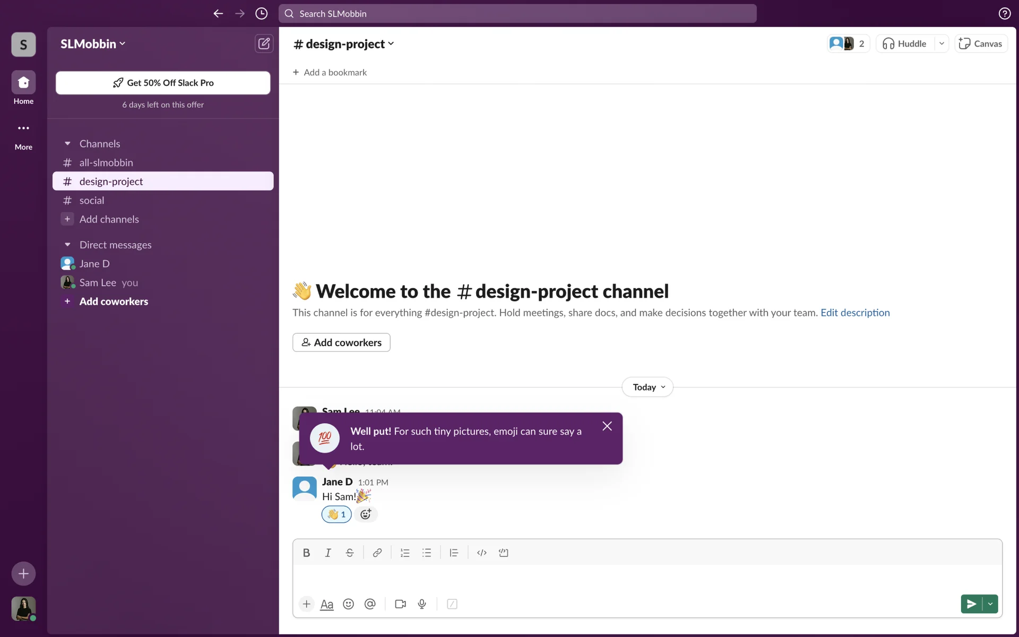Click the new message compose icon
The image size is (1019, 637).
(264, 44)
